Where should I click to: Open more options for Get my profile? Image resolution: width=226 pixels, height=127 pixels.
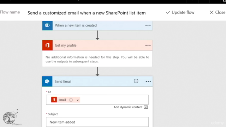tap(148, 46)
